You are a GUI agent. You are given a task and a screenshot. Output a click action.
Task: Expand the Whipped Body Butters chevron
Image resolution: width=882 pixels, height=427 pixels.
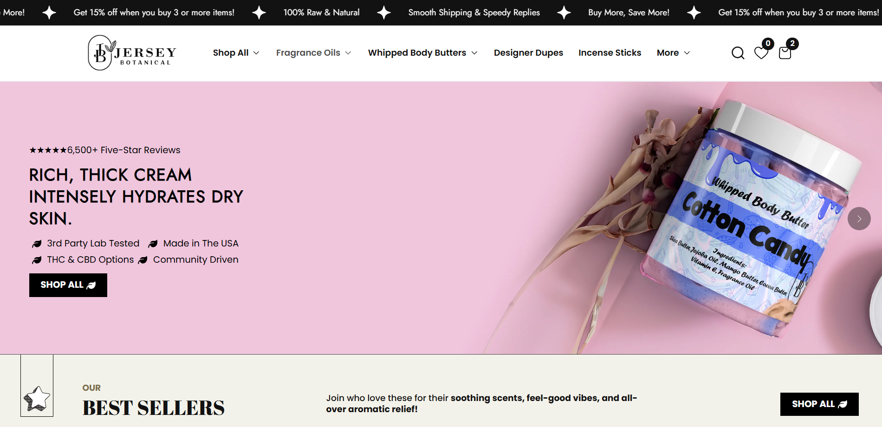pyautogui.click(x=474, y=53)
